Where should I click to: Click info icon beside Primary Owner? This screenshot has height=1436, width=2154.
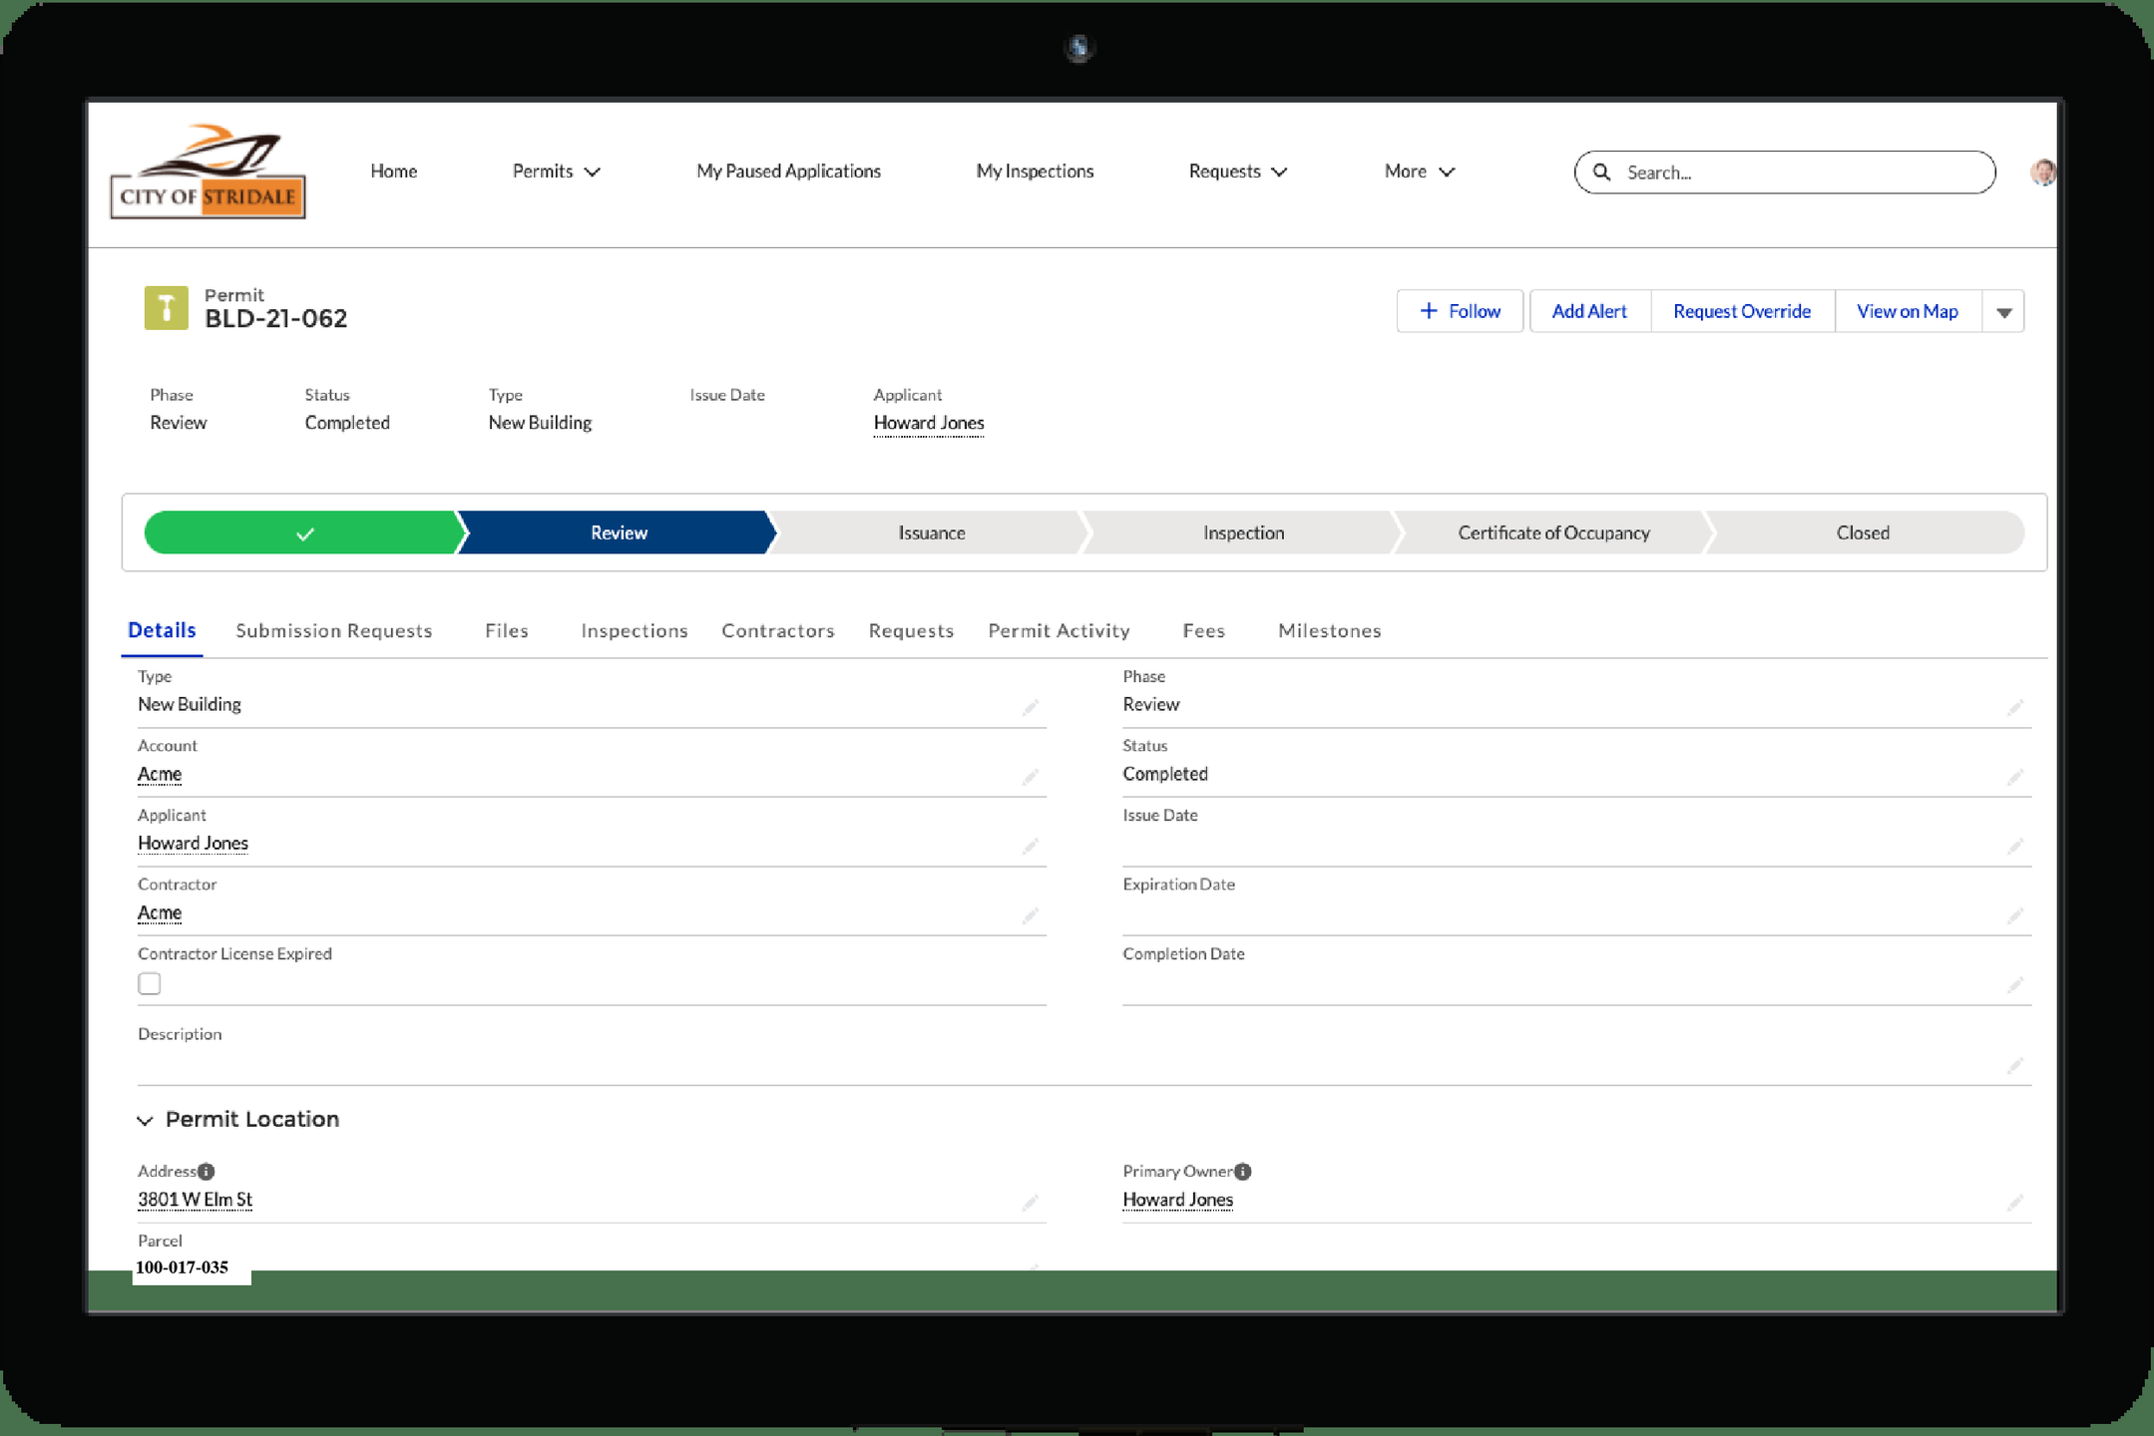click(1242, 1171)
